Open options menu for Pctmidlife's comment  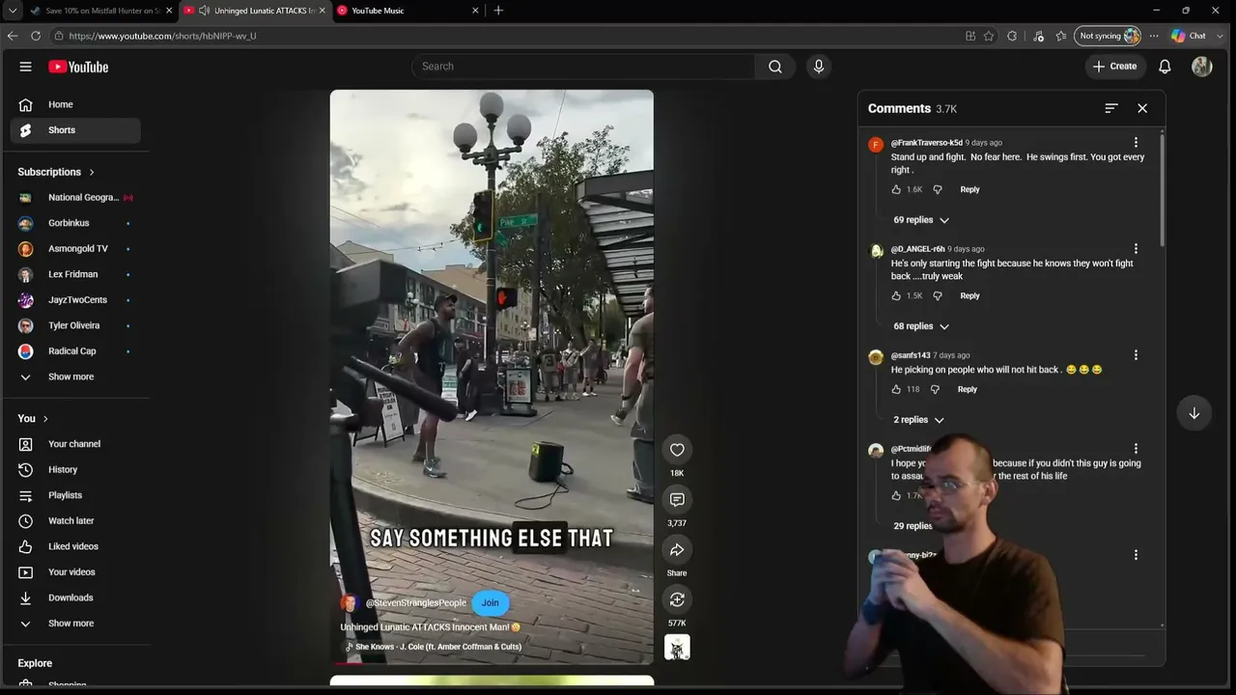tap(1136, 449)
